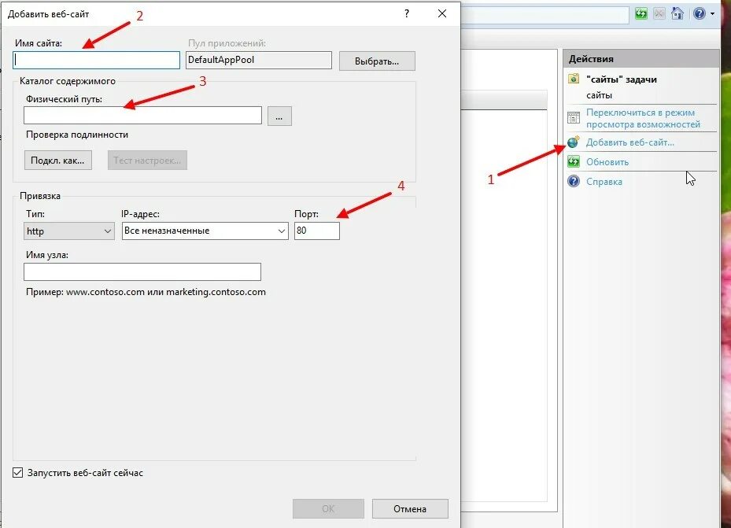Click the home icon in the top toolbar
Screen dimensions: 731x528
[x=677, y=13]
